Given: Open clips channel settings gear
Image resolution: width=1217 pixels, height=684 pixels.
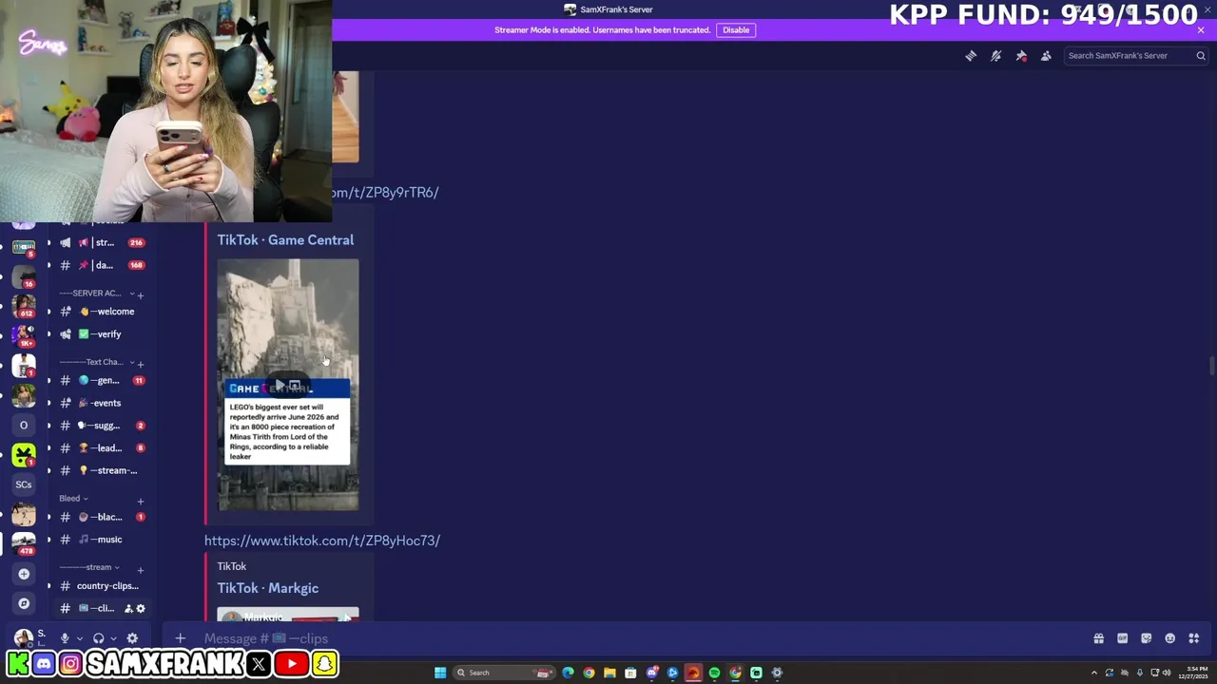Looking at the screenshot, I should click(141, 608).
